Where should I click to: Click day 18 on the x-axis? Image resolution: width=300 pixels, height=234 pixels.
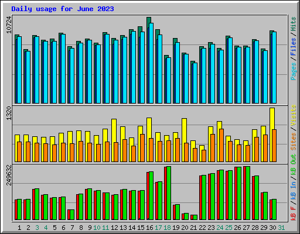167,228
